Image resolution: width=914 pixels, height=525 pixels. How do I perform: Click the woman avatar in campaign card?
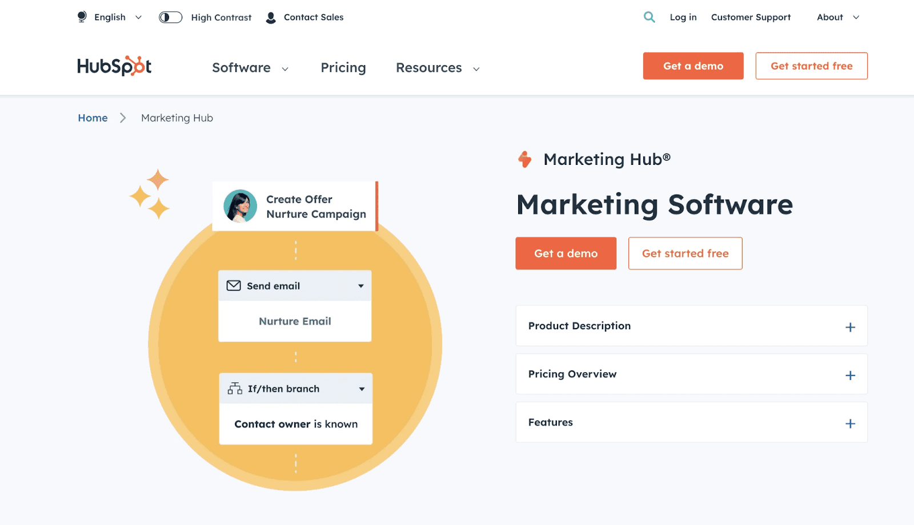coord(240,206)
